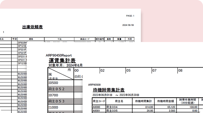Click the 2,080 amount value
This screenshot has width=203, height=113.
[x=172, y=111]
